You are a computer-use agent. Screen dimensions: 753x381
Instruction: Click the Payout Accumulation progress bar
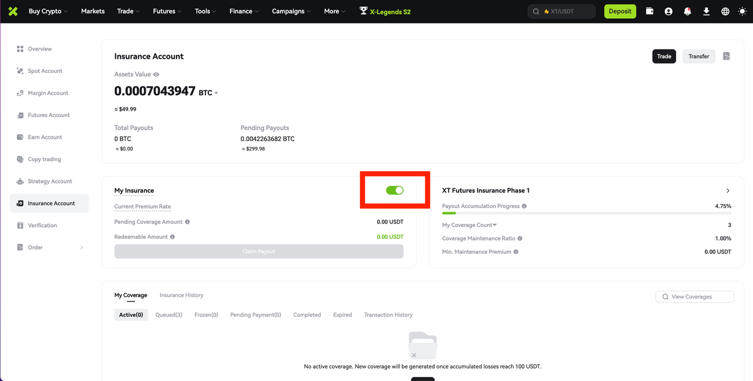(x=587, y=213)
